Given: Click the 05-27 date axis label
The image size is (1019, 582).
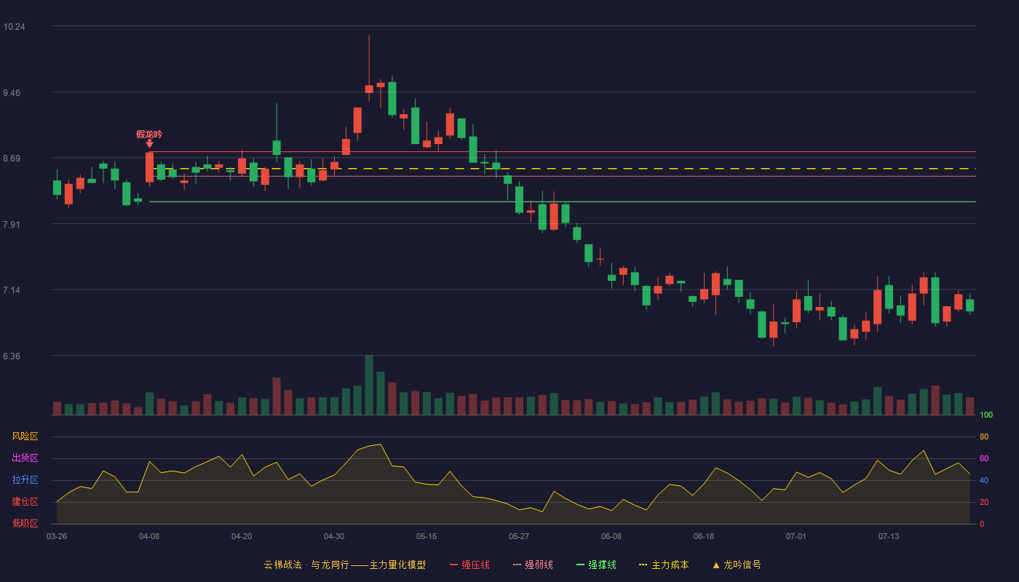Looking at the screenshot, I should point(519,536).
